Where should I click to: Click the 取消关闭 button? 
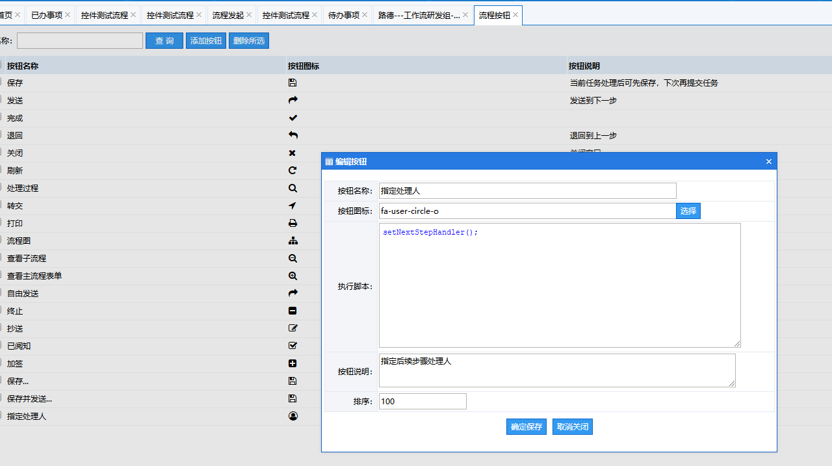coord(573,427)
